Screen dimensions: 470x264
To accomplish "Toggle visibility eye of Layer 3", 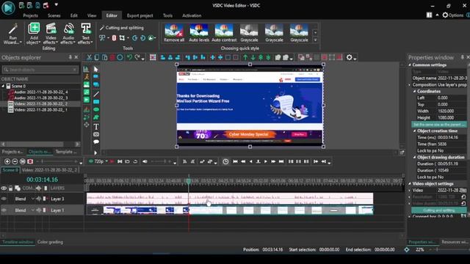I will (x=4, y=199).
